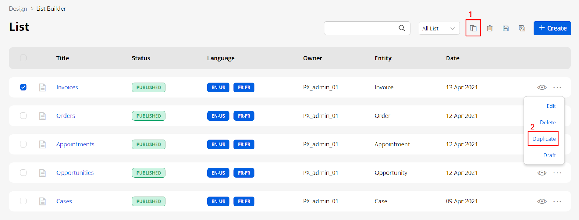Image resolution: width=579 pixels, height=220 pixels.
Task: Uncheck the Invoices row checkbox
Action: click(23, 87)
